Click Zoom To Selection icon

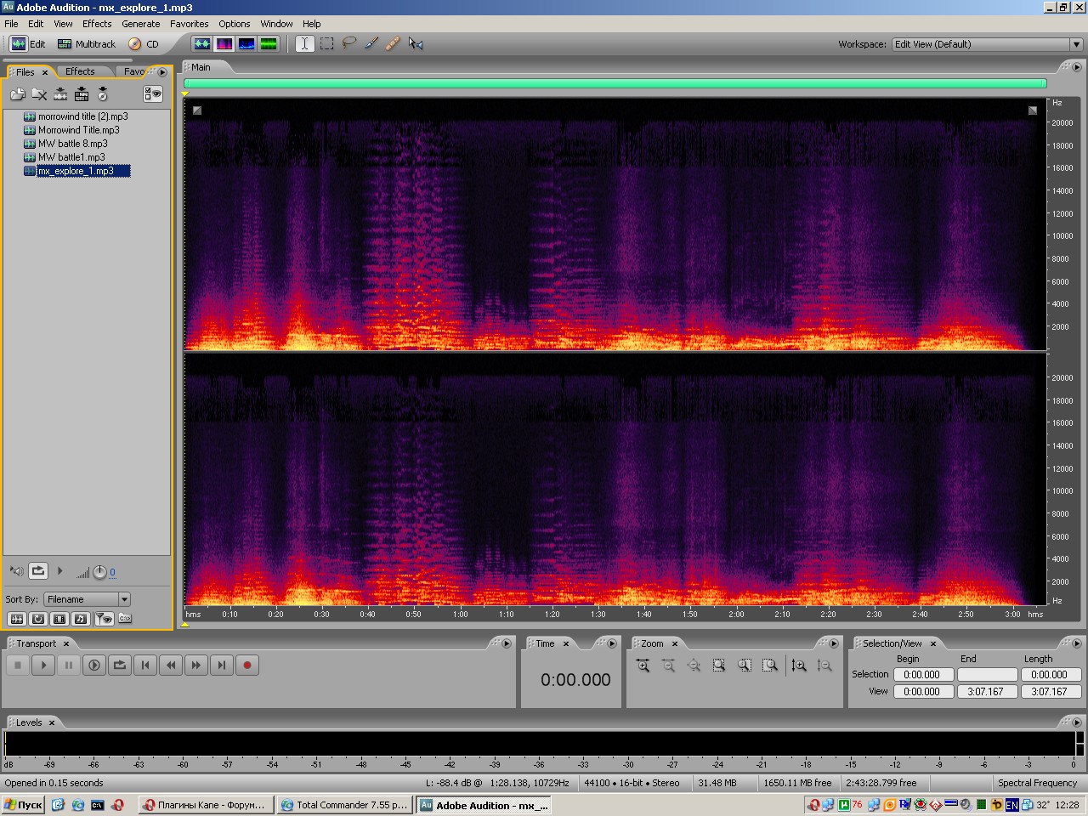point(719,666)
